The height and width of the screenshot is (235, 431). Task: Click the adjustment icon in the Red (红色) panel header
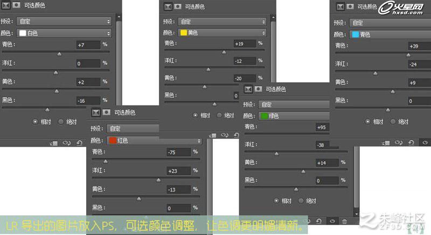click(96, 113)
